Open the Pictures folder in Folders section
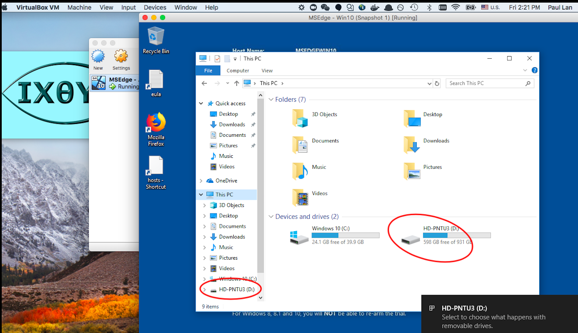This screenshot has width=578, height=333. 412,170
